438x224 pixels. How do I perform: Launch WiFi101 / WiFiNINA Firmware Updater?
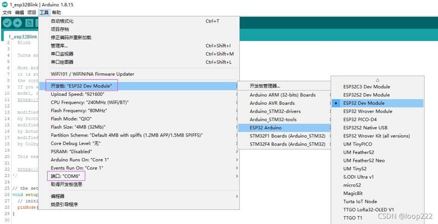pos(139,74)
